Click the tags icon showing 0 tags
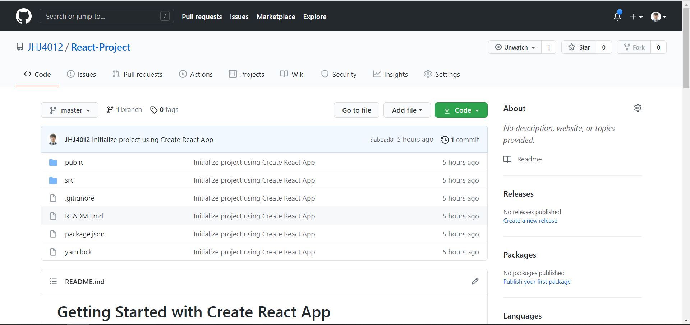The height and width of the screenshot is (325, 690). click(x=154, y=110)
